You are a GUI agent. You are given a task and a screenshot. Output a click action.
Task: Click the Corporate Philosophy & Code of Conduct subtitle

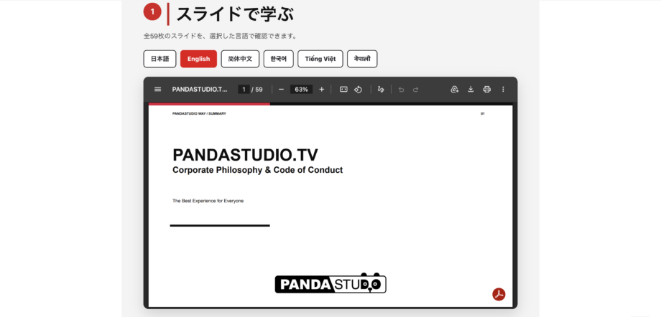pyautogui.click(x=257, y=170)
